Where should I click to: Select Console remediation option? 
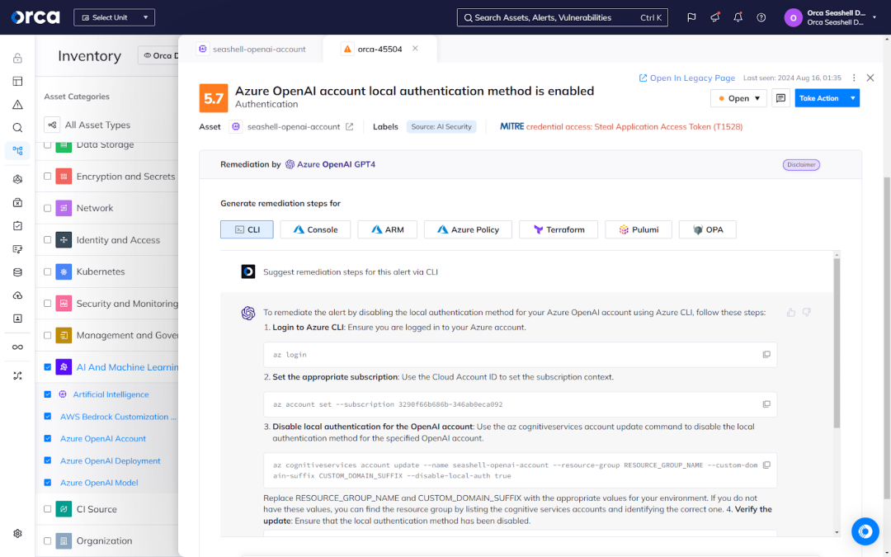pyautogui.click(x=315, y=229)
